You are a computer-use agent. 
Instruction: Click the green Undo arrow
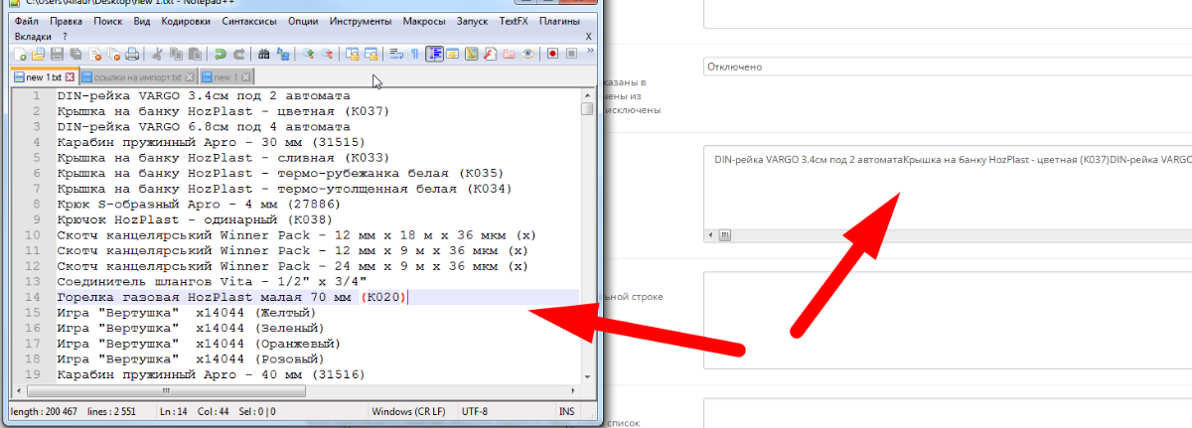click(x=220, y=54)
